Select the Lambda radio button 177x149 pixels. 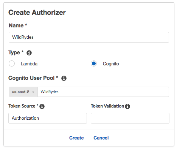(x=12, y=63)
